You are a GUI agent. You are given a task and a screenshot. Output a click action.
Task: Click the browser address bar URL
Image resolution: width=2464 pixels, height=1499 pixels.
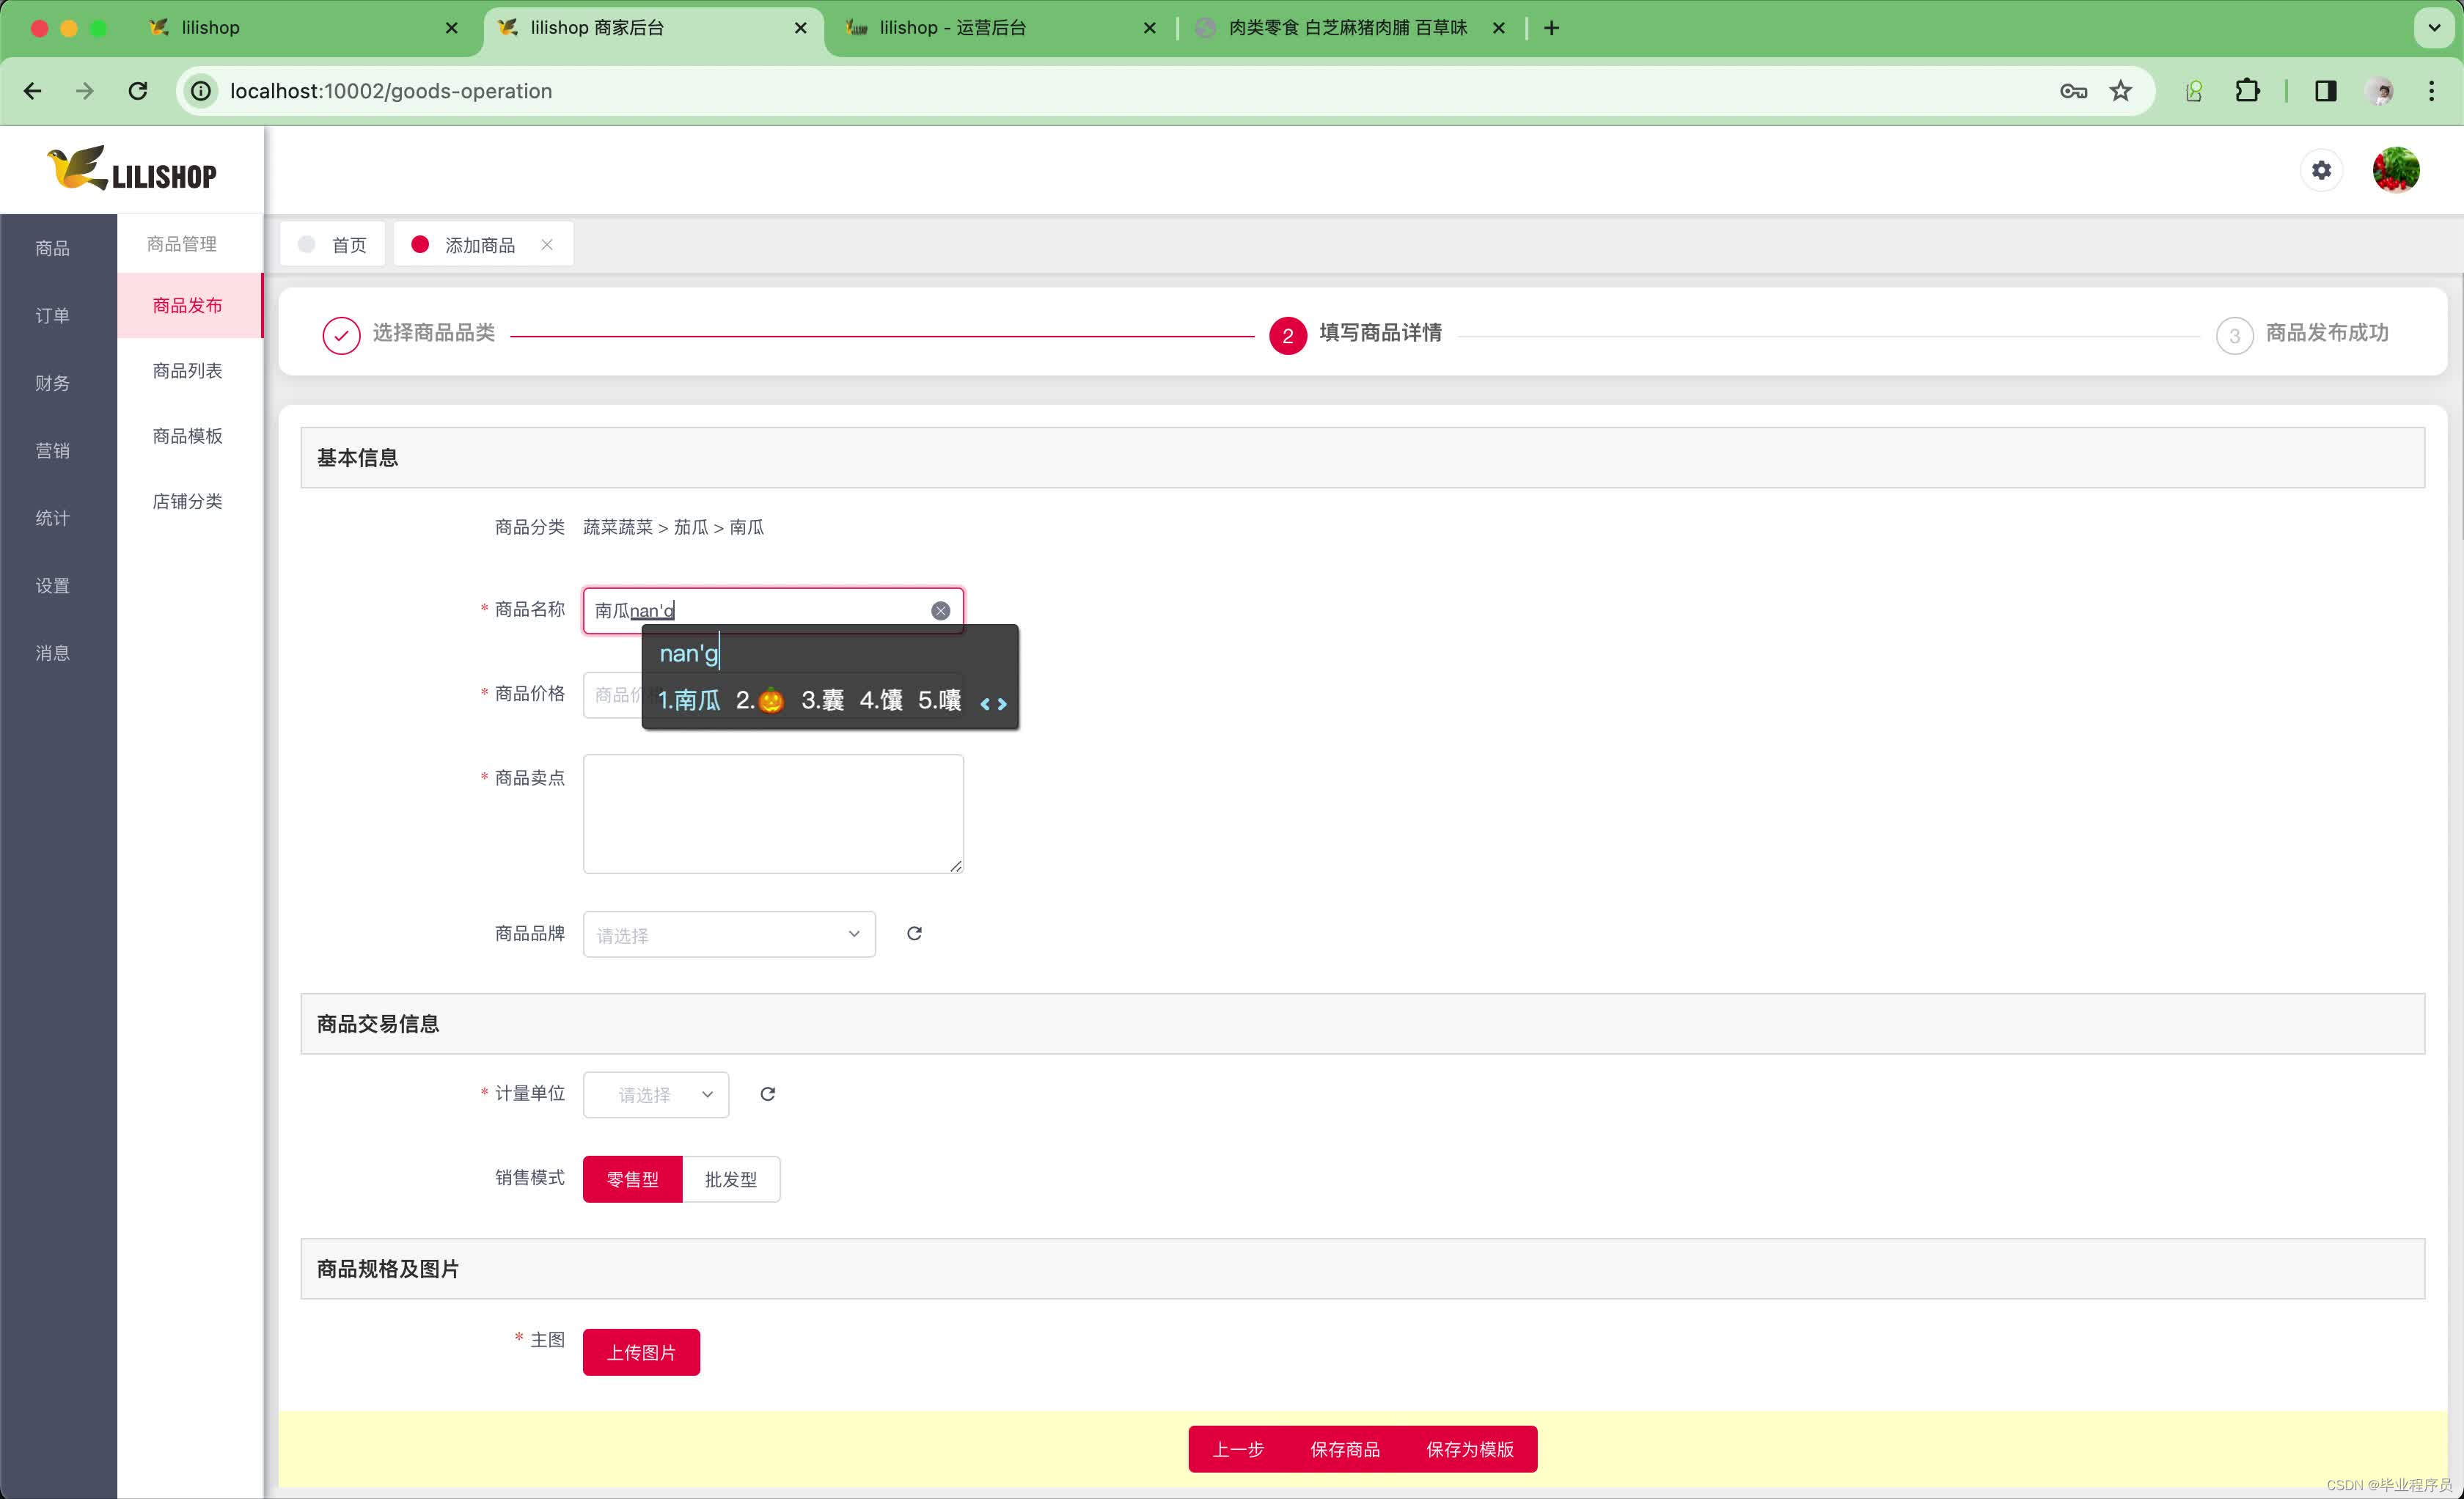click(391, 91)
